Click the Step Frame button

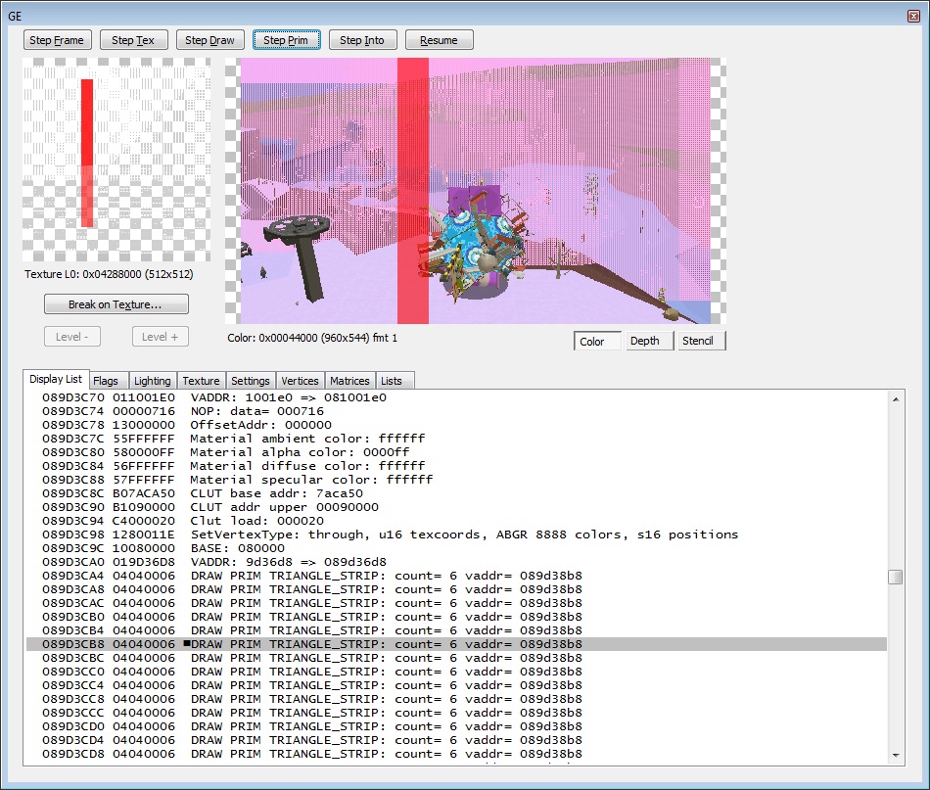pyautogui.click(x=58, y=40)
